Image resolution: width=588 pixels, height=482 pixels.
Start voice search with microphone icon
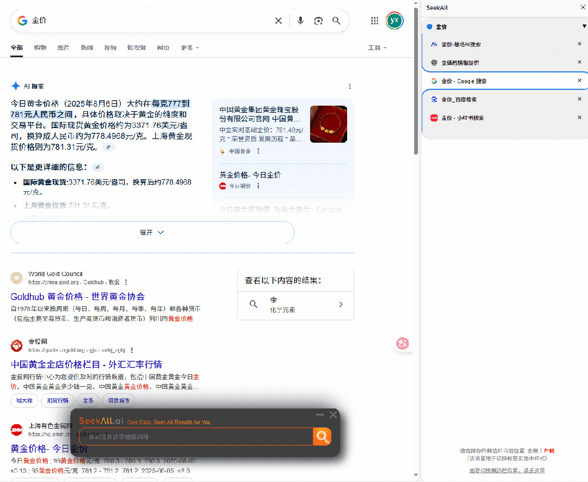pyautogui.click(x=300, y=21)
